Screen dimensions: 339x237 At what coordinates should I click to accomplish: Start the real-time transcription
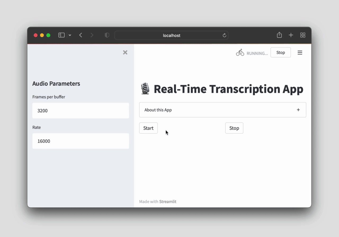tap(148, 128)
